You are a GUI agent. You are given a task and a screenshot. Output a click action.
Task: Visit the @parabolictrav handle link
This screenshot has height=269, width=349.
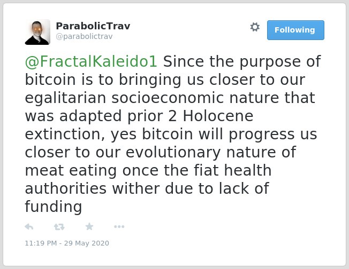click(x=84, y=36)
